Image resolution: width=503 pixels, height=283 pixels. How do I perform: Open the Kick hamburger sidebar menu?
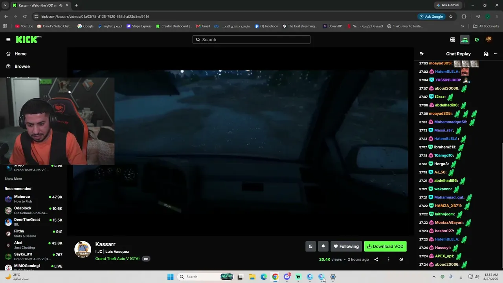pyautogui.click(x=8, y=40)
